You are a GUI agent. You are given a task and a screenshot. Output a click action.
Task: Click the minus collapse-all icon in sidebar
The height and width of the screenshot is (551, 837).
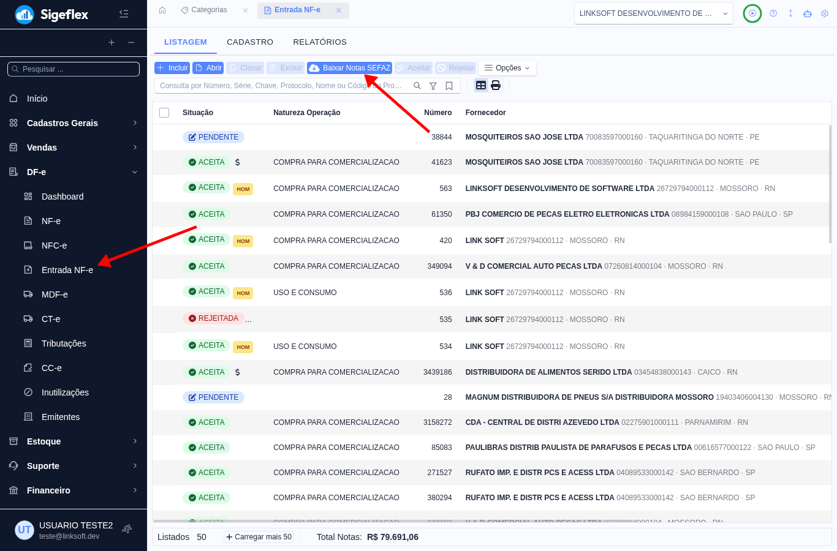[x=131, y=42]
